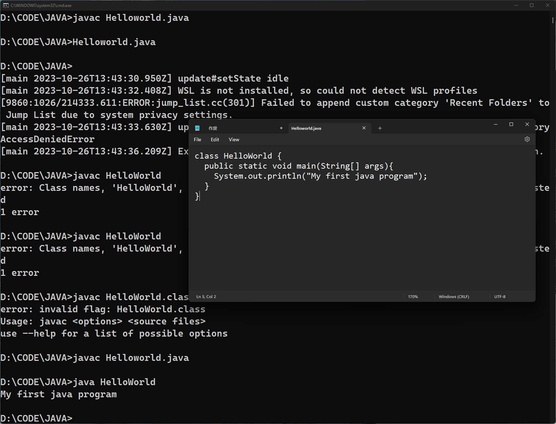Click the Windows (CRLF) line ending indicator

(x=454, y=297)
